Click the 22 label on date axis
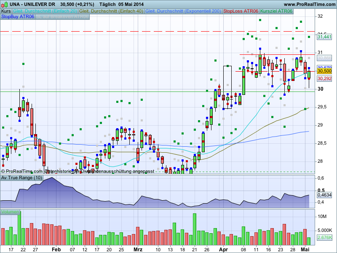This screenshot has height=253, width=337. click(23, 250)
